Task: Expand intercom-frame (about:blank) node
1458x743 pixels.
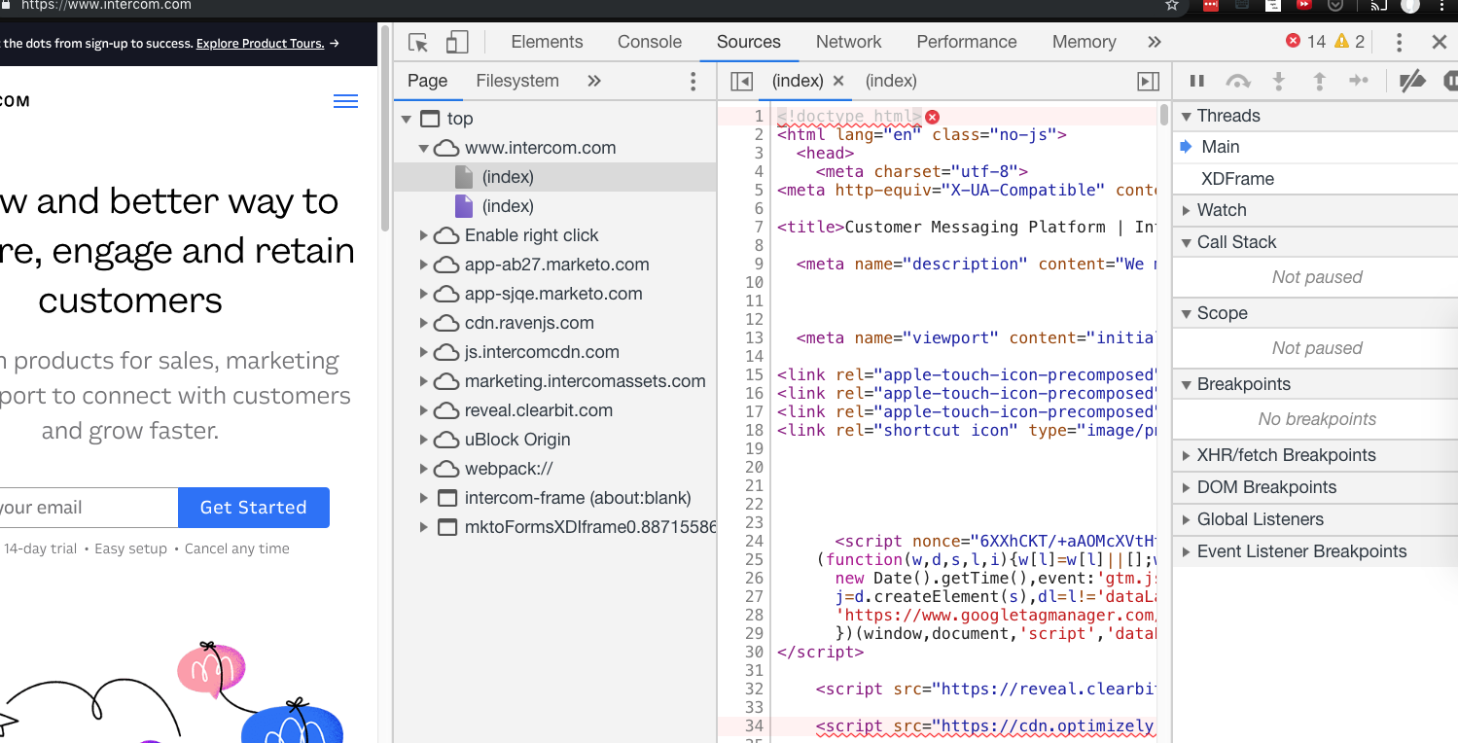Action: coord(424,498)
